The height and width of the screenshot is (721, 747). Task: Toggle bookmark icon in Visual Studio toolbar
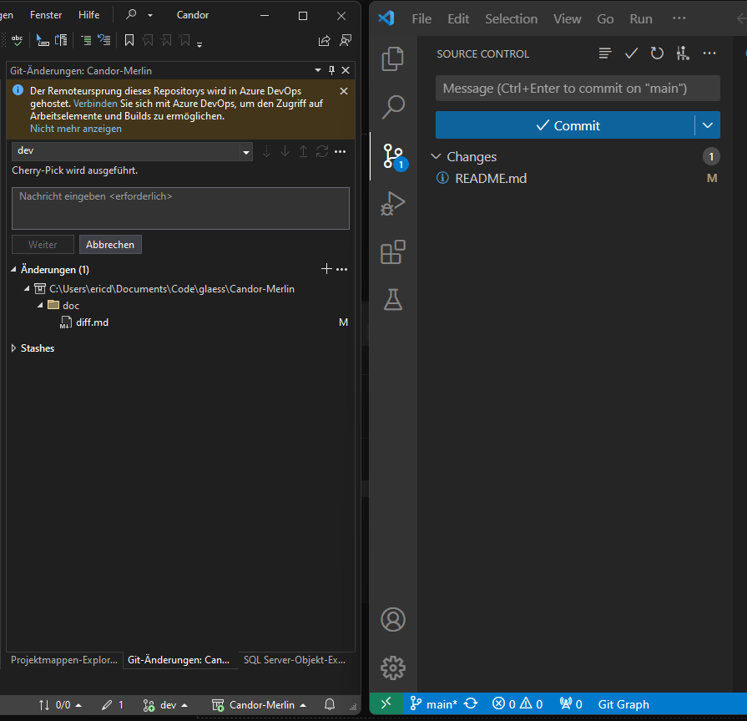129,41
